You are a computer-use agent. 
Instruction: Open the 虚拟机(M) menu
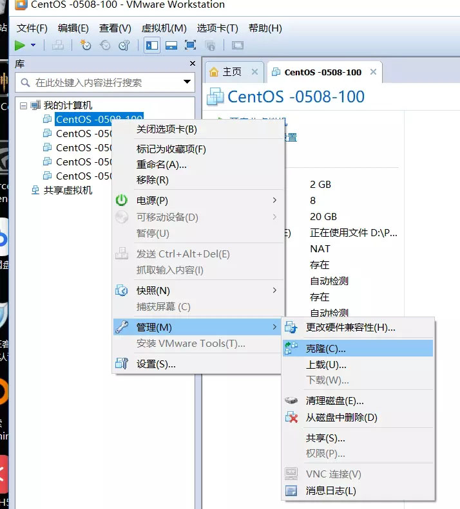(x=164, y=28)
